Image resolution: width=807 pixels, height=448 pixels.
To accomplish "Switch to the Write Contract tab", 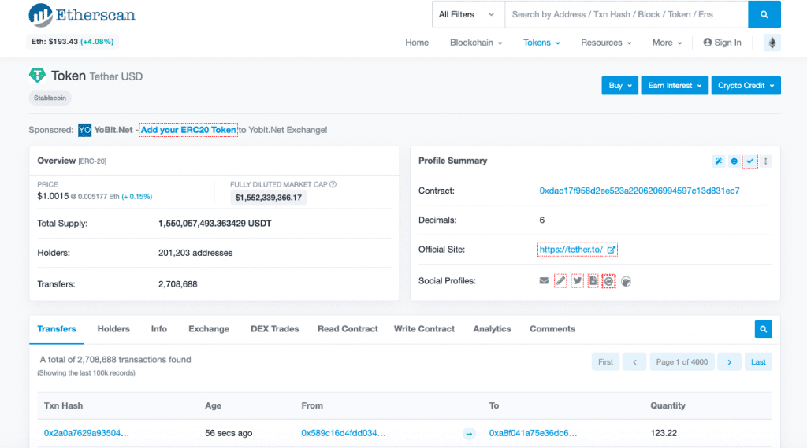I will tap(424, 329).
